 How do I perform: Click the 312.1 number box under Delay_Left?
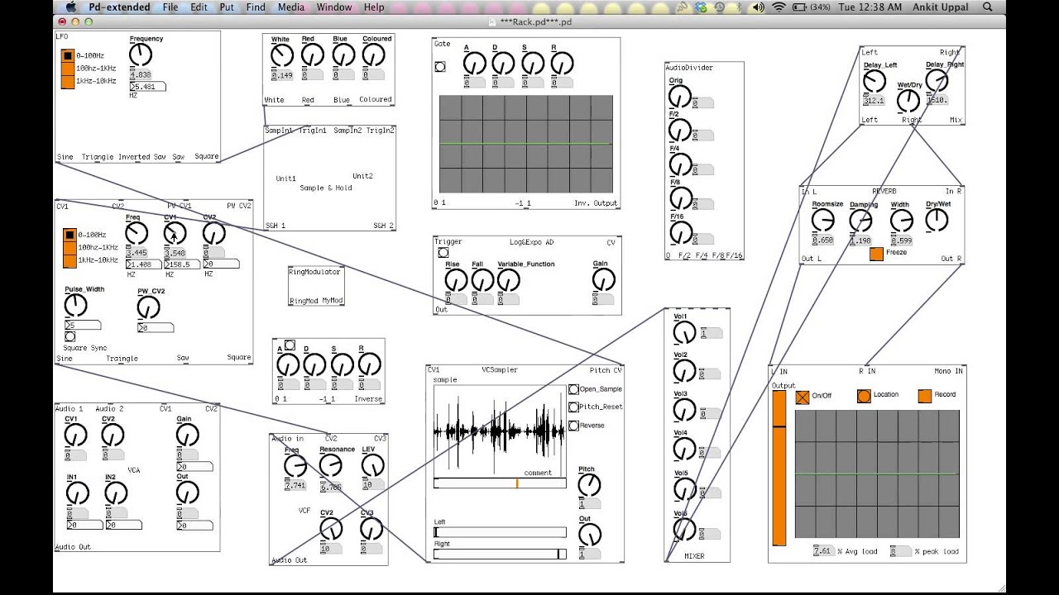tap(875, 100)
